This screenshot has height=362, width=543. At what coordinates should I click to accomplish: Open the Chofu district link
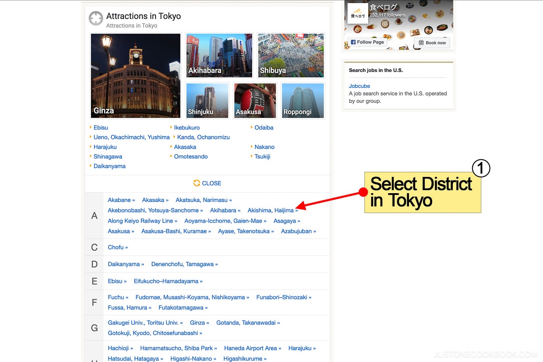coord(116,248)
